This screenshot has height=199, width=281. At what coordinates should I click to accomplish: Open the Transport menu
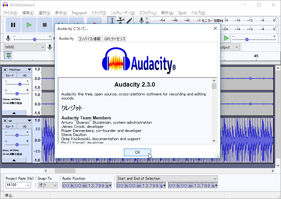click(x=79, y=13)
